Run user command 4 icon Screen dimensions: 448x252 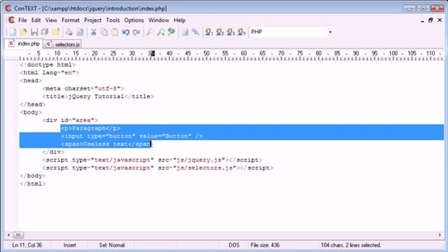coord(241,32)
